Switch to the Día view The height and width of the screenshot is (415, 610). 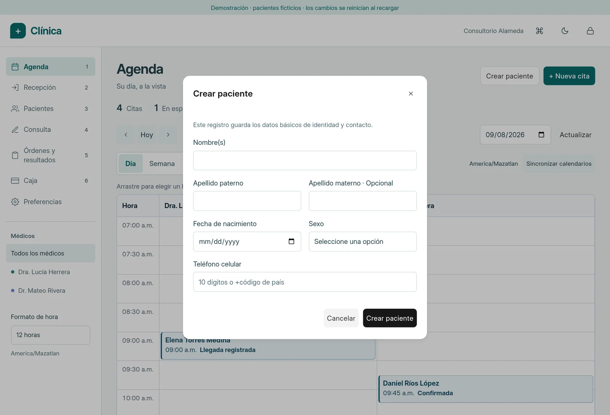click(x=130, y=163)
